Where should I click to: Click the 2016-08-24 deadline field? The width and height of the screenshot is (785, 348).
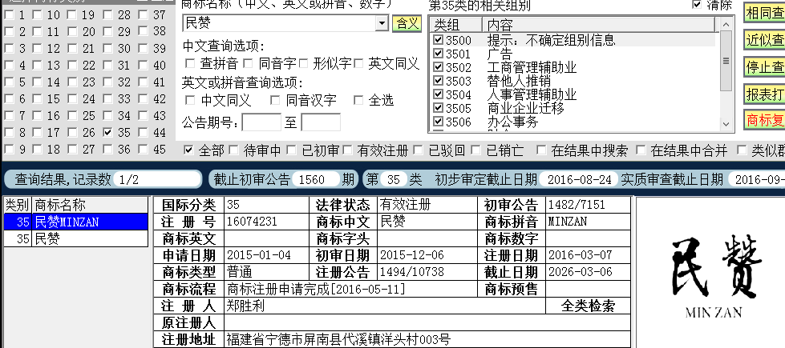coord(579,179)
